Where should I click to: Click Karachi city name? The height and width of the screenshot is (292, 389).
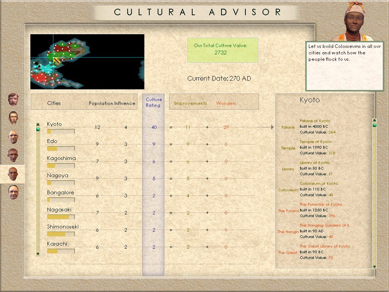pyautogui.click(x=57, y=244)
